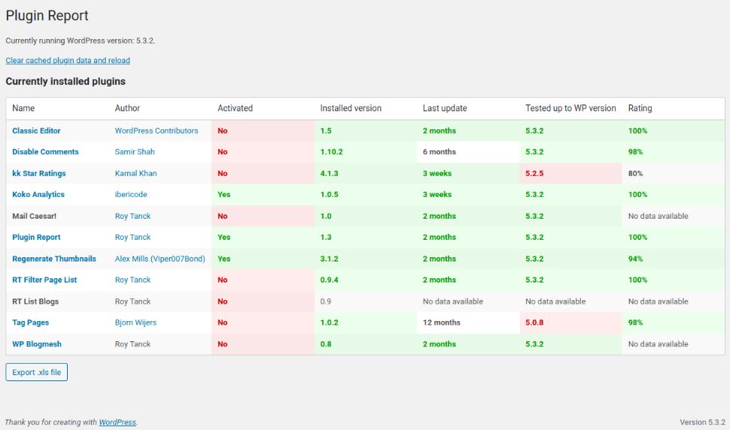Click the red 5.0.8 tested version cell
The image size is (730, 430).
point(570,322)
